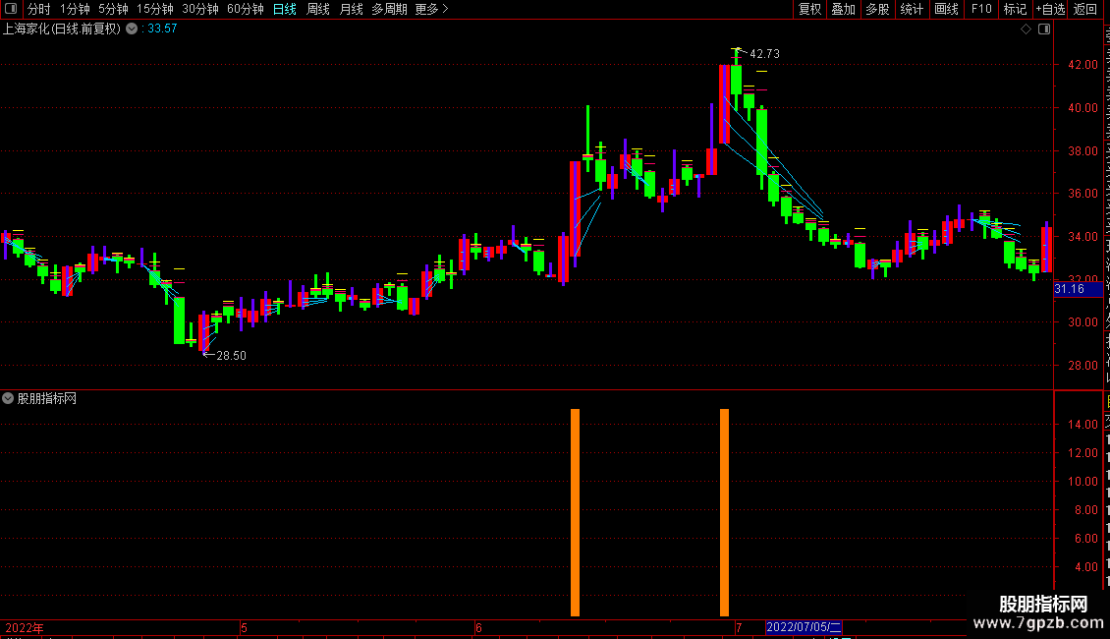This screenshot has width=1110, height=639.
Task: Toggle the split-window icon beside the diamond
Action: point(1044,29)
